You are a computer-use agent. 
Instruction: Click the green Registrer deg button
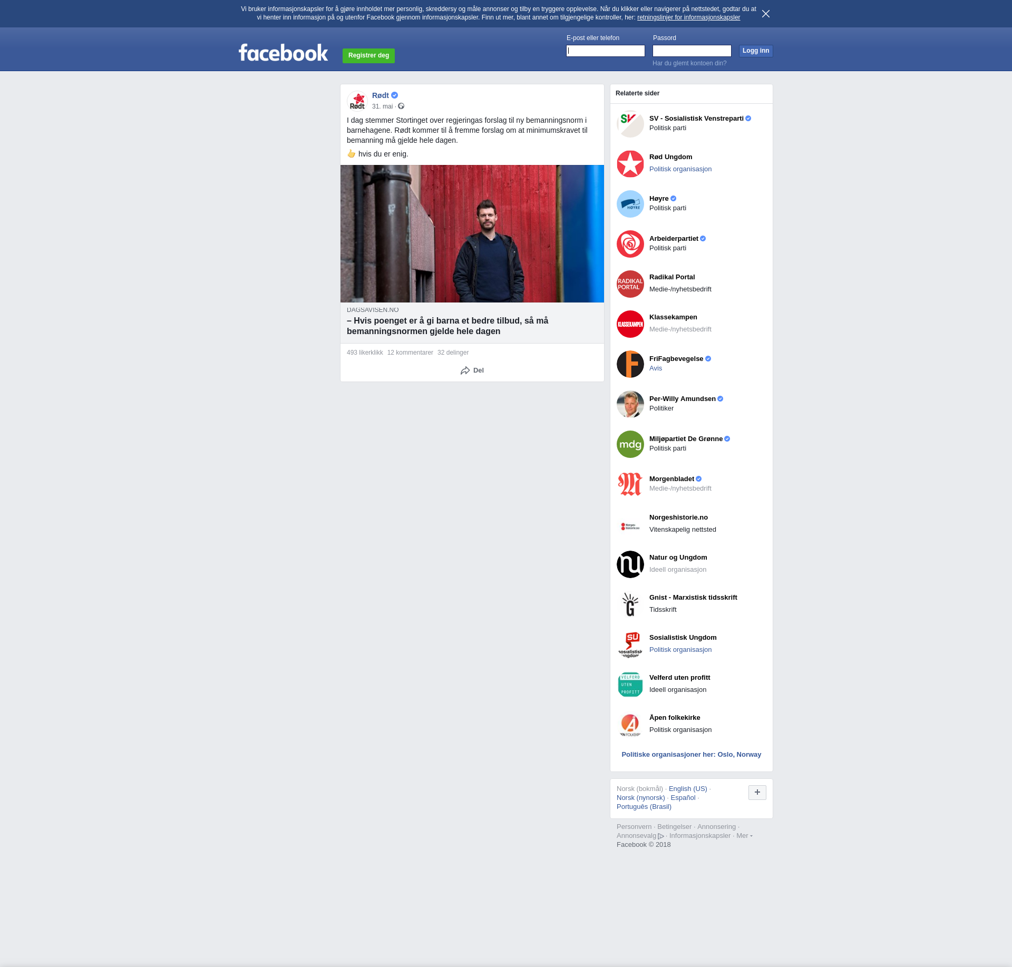(x=368, y=55)
